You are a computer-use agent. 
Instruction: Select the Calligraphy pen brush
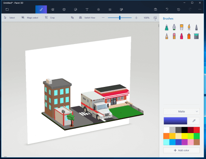coord(174,27)
